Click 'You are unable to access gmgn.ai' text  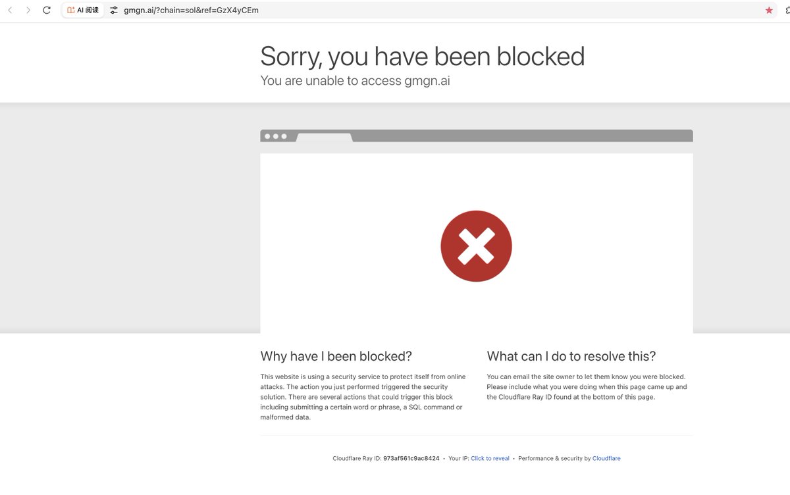click(x=355, y=81)
